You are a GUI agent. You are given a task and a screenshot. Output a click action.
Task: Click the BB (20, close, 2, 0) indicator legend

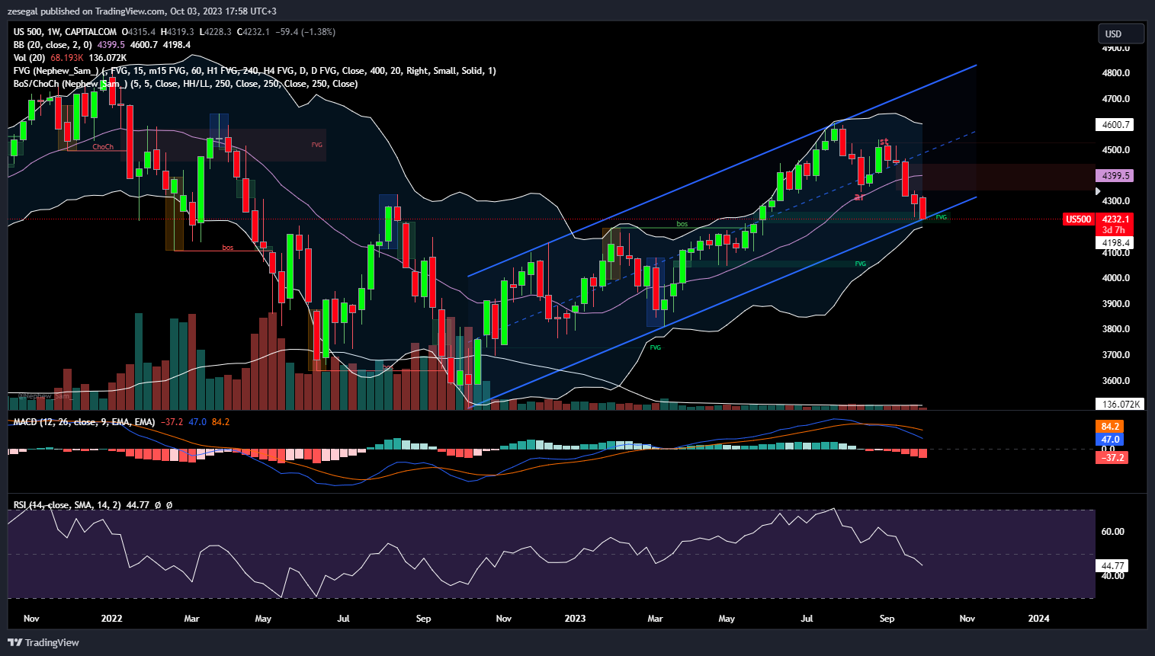coord(53,45)
